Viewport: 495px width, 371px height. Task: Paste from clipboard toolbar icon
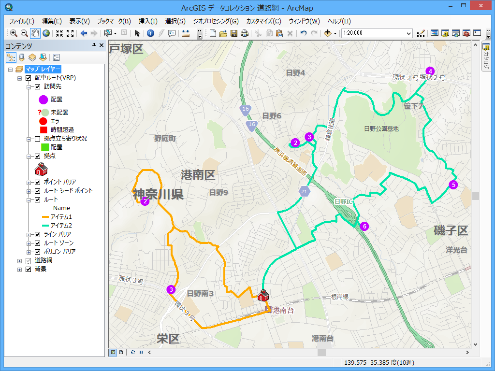[279, 33]
